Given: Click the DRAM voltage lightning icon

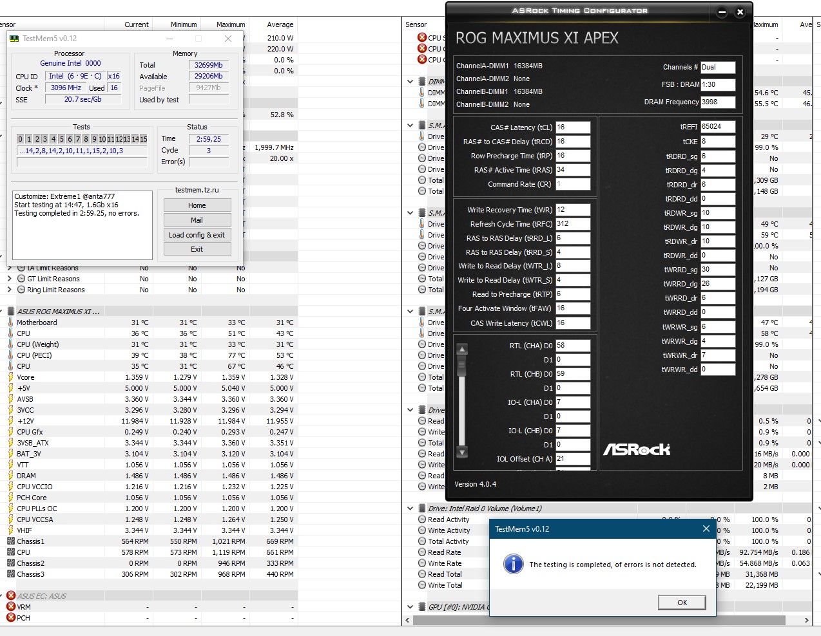Looking at the screenshot, I should pyautogui.click(x=11, y=476).
